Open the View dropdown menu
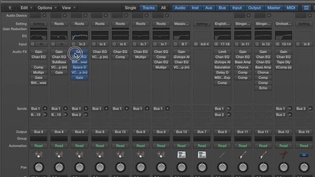This screenshot has height=177, width=315. pos(68,8)
